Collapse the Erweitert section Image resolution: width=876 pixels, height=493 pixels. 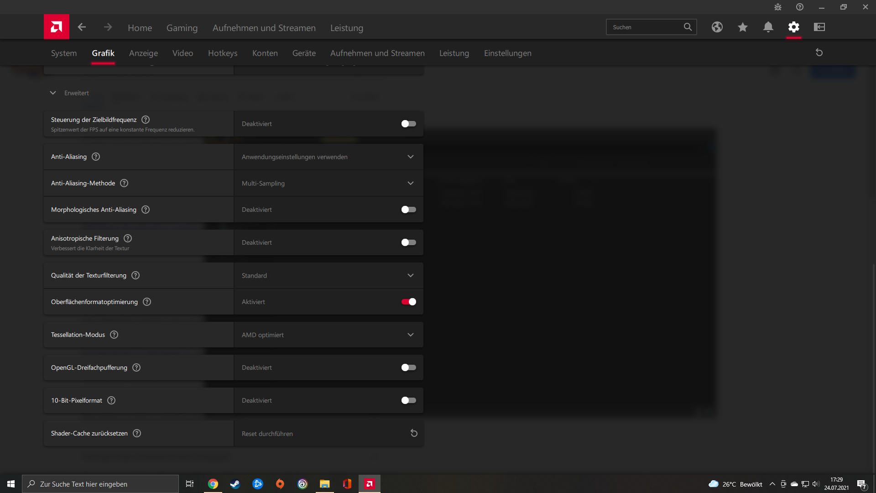pos(53,93)
